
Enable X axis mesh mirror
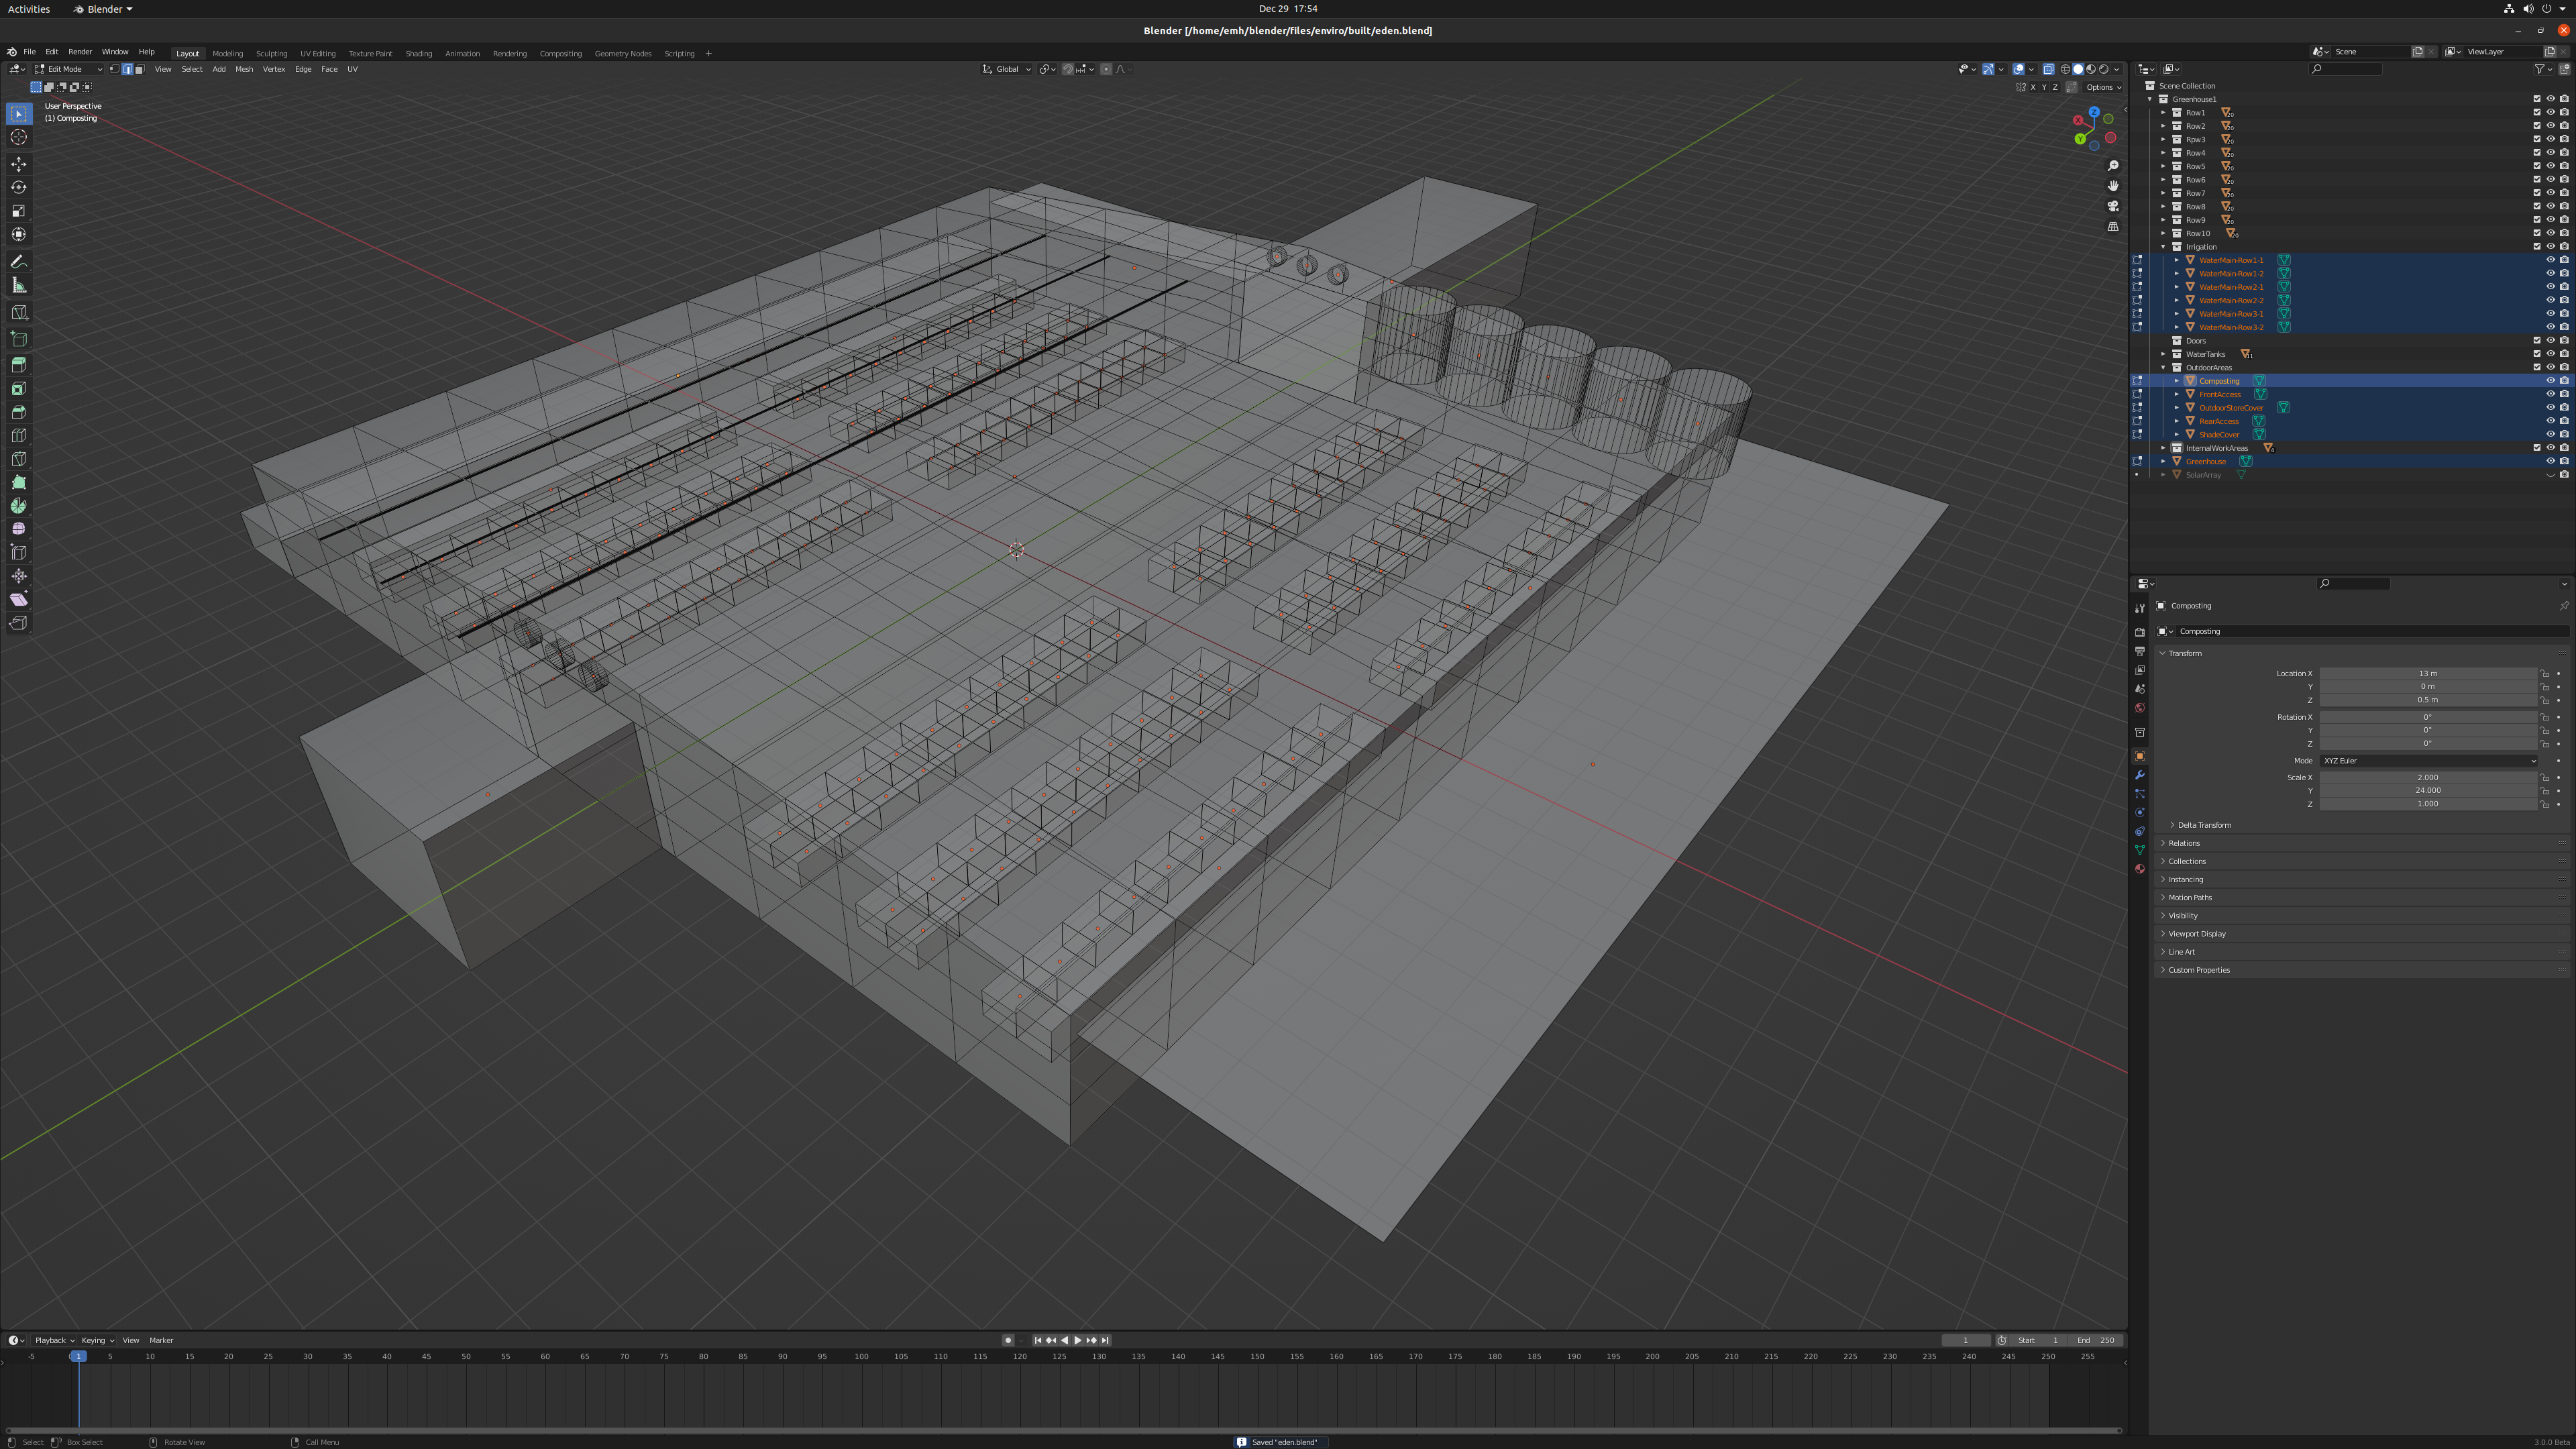click(x=2032, y=87)
